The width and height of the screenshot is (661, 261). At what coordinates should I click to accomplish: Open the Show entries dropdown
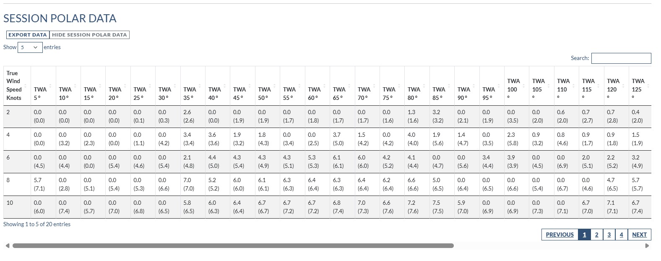pyautogui.click(x=30, y=47)
